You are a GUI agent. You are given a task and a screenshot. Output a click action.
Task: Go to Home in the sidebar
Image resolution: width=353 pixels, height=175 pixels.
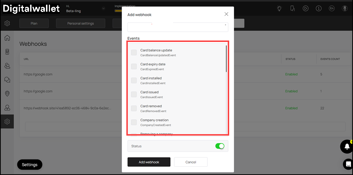(7, 38)
